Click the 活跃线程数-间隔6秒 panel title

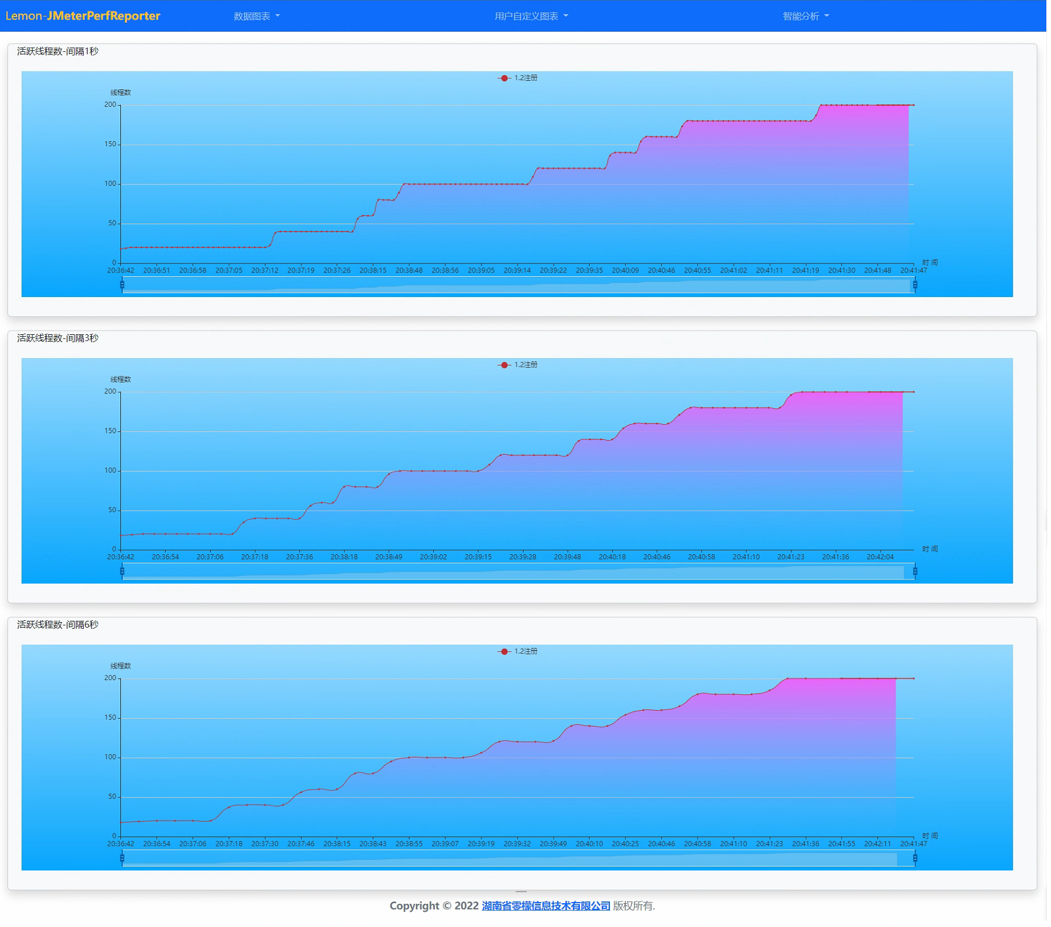pyautogui.click(x=57, y=625)
